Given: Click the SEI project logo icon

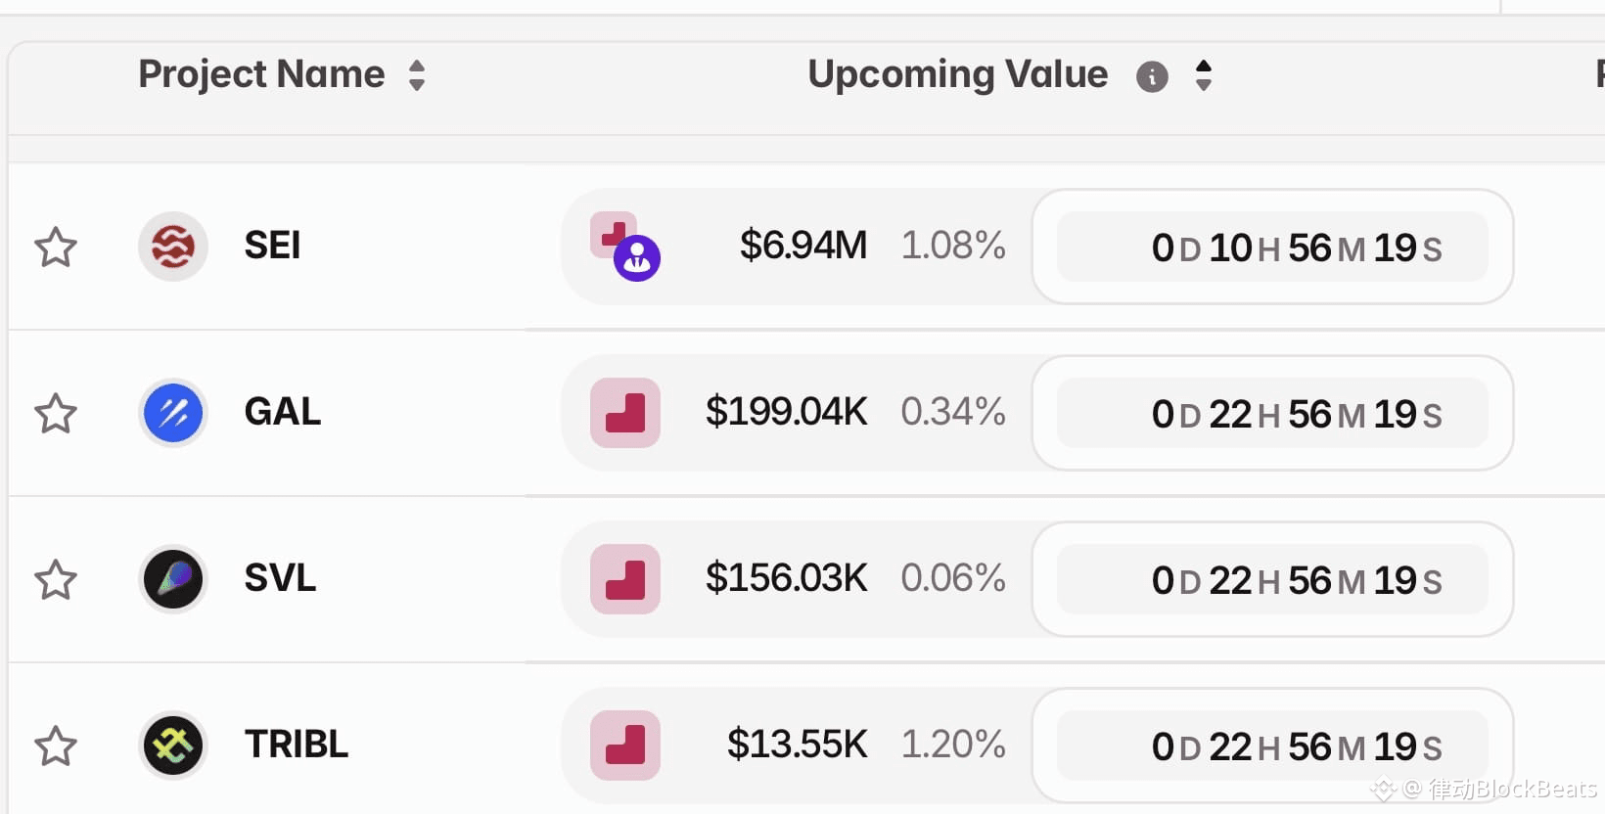Looking at the screenshot, I should 173,247.
